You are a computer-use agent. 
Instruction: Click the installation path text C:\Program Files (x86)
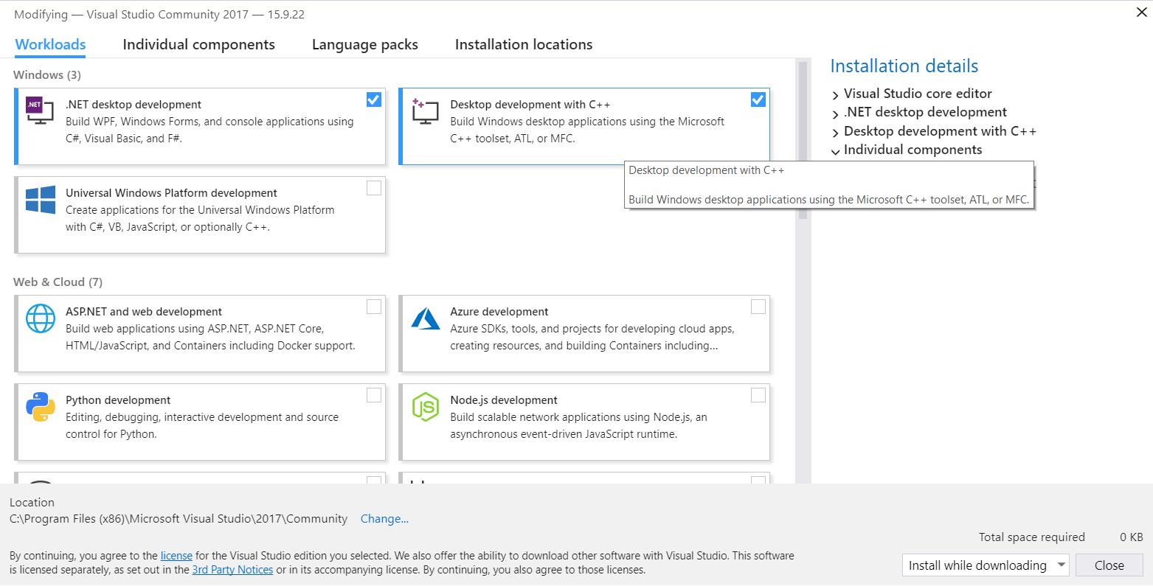pyautogui.click(x=179, y=519)
